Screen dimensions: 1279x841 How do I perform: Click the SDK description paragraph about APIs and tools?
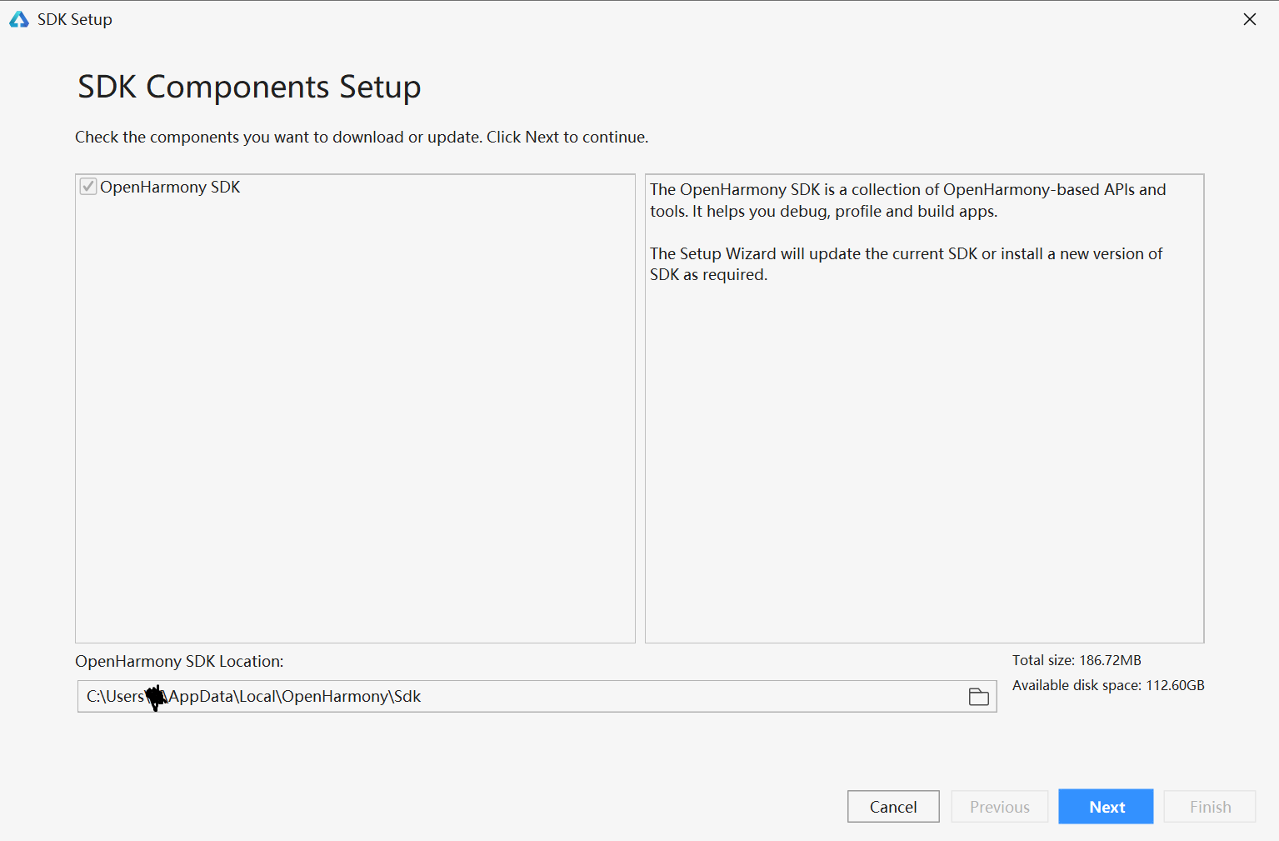pos(908,200)
